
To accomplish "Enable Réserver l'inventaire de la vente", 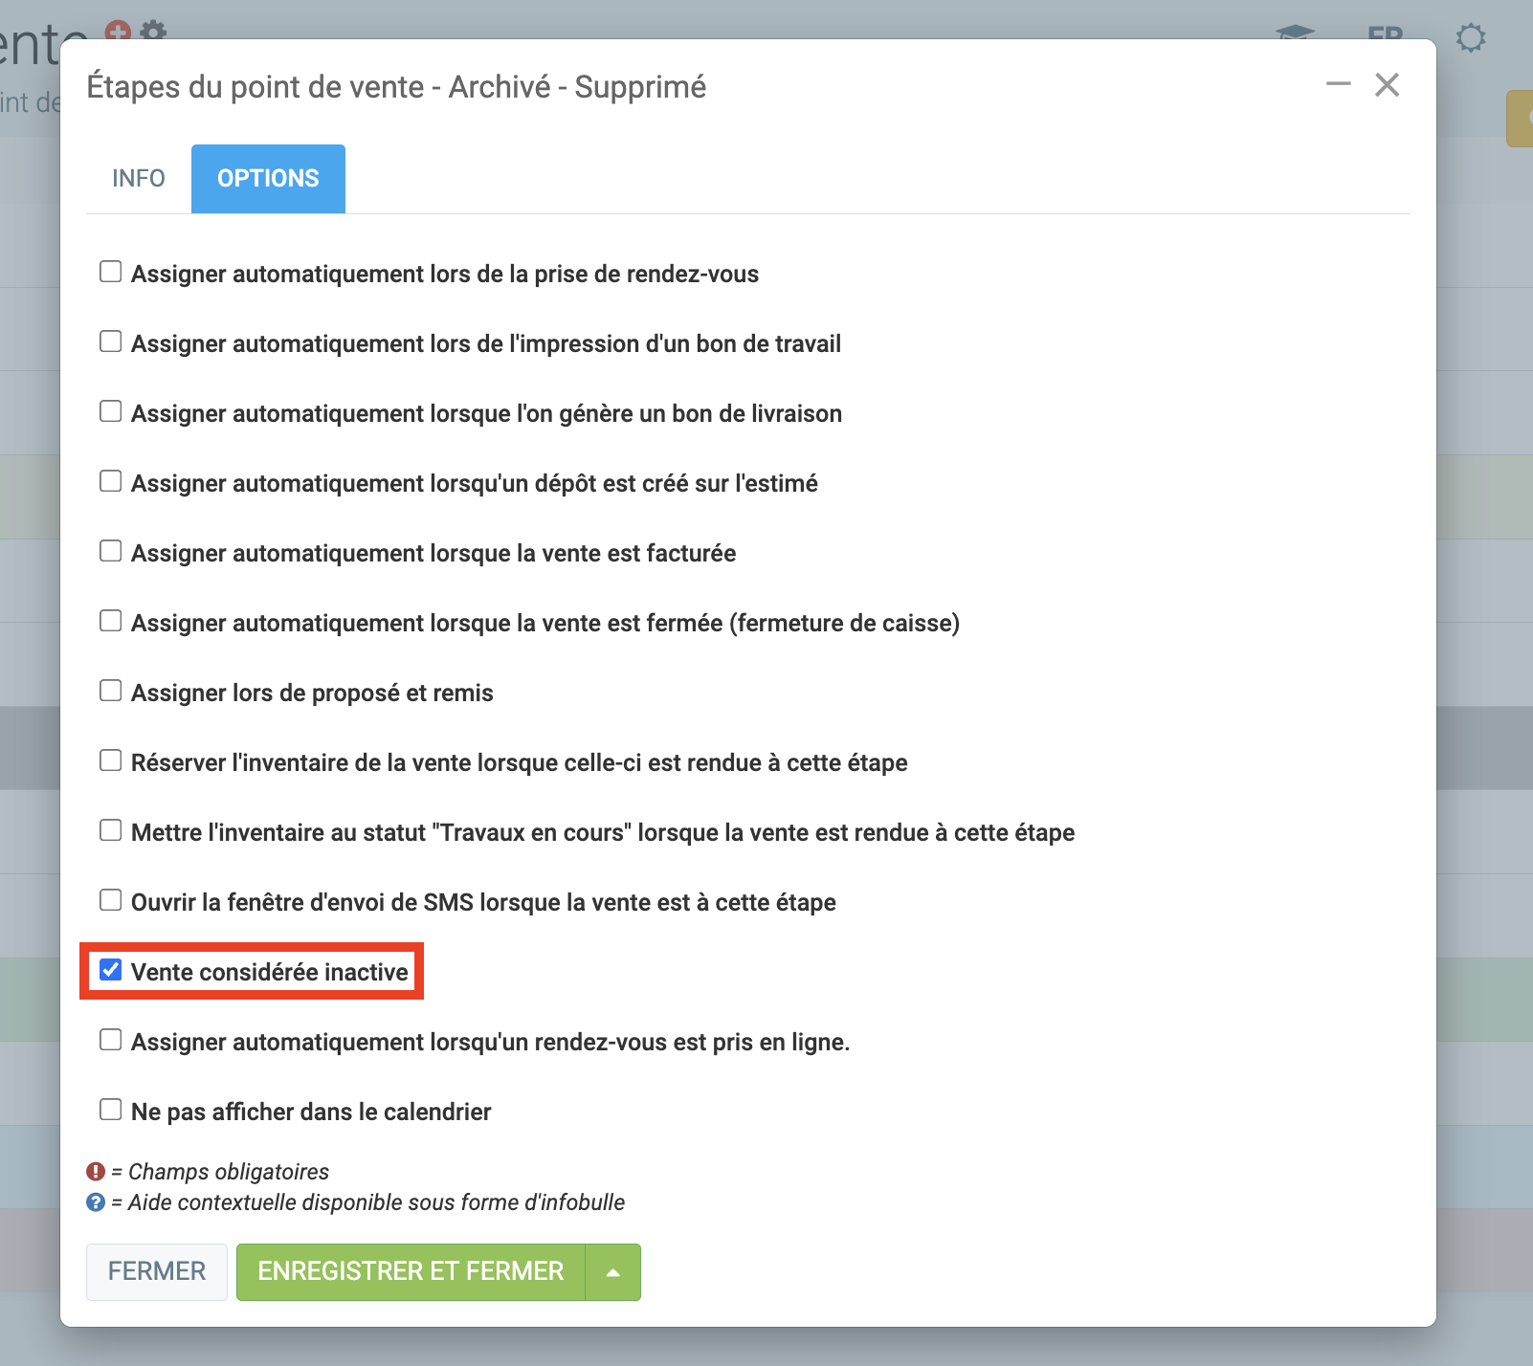I will coord(111,760).
